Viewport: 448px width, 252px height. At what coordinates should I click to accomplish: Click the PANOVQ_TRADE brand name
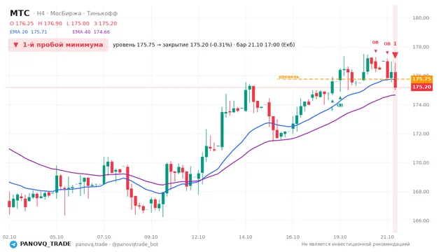(x=45, y=244)
